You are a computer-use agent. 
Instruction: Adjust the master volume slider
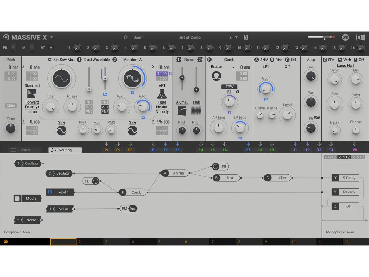tap(321, 37)
